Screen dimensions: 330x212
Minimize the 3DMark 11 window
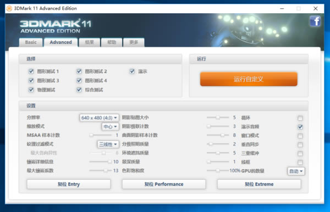tap(282, 8)
